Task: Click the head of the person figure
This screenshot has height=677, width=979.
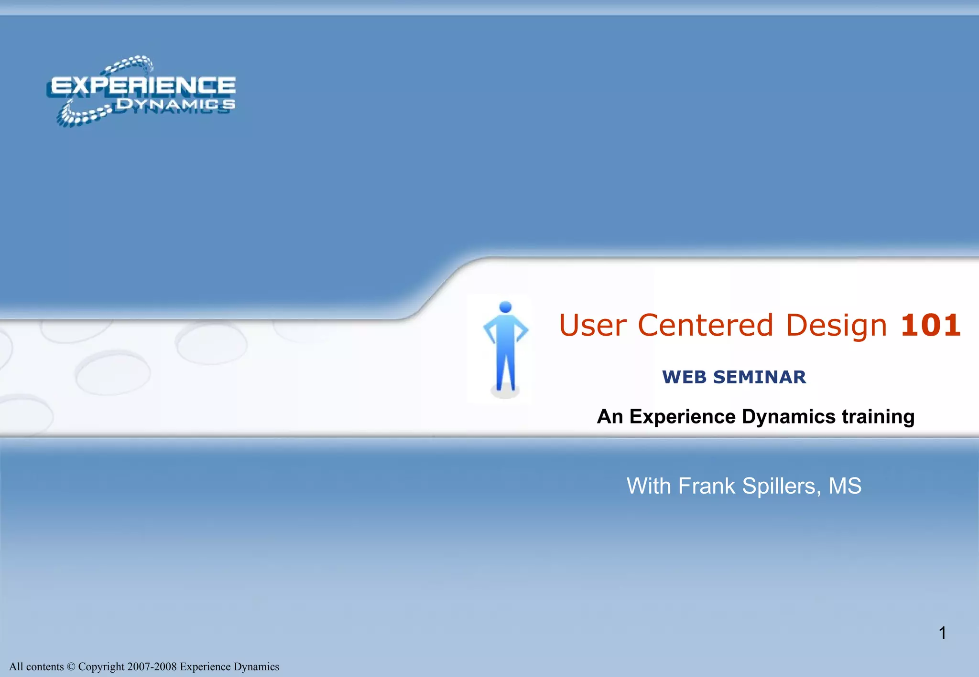Action: (x=505, y=307)
